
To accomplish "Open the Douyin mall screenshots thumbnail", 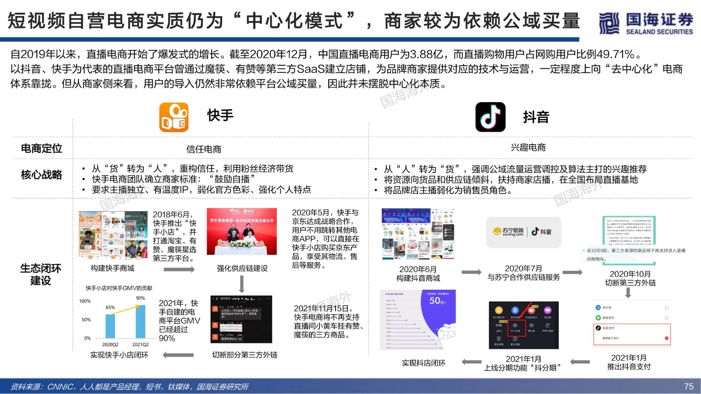I will point(418,235).
